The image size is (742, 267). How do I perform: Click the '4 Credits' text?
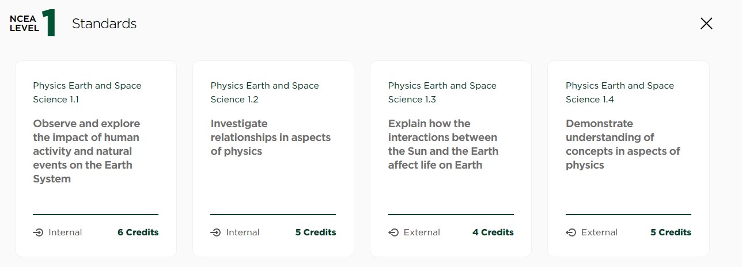pos(493,232)
